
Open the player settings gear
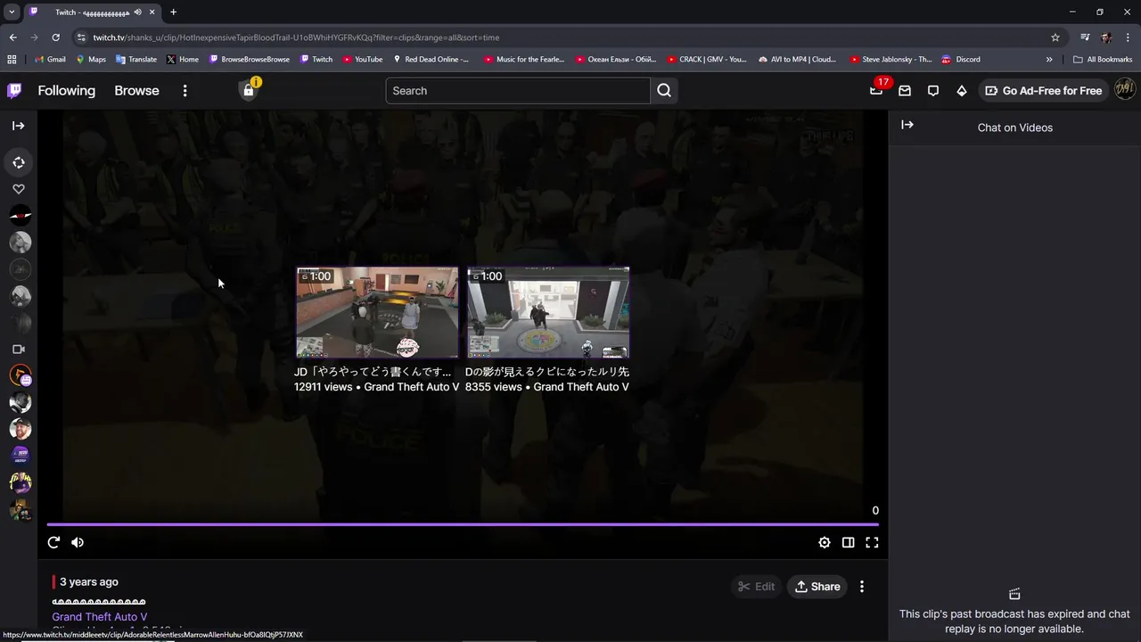pos(825,542)
